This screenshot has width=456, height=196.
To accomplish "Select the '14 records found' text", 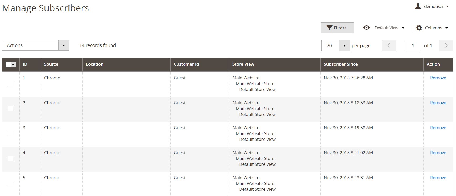I will 97,45.
